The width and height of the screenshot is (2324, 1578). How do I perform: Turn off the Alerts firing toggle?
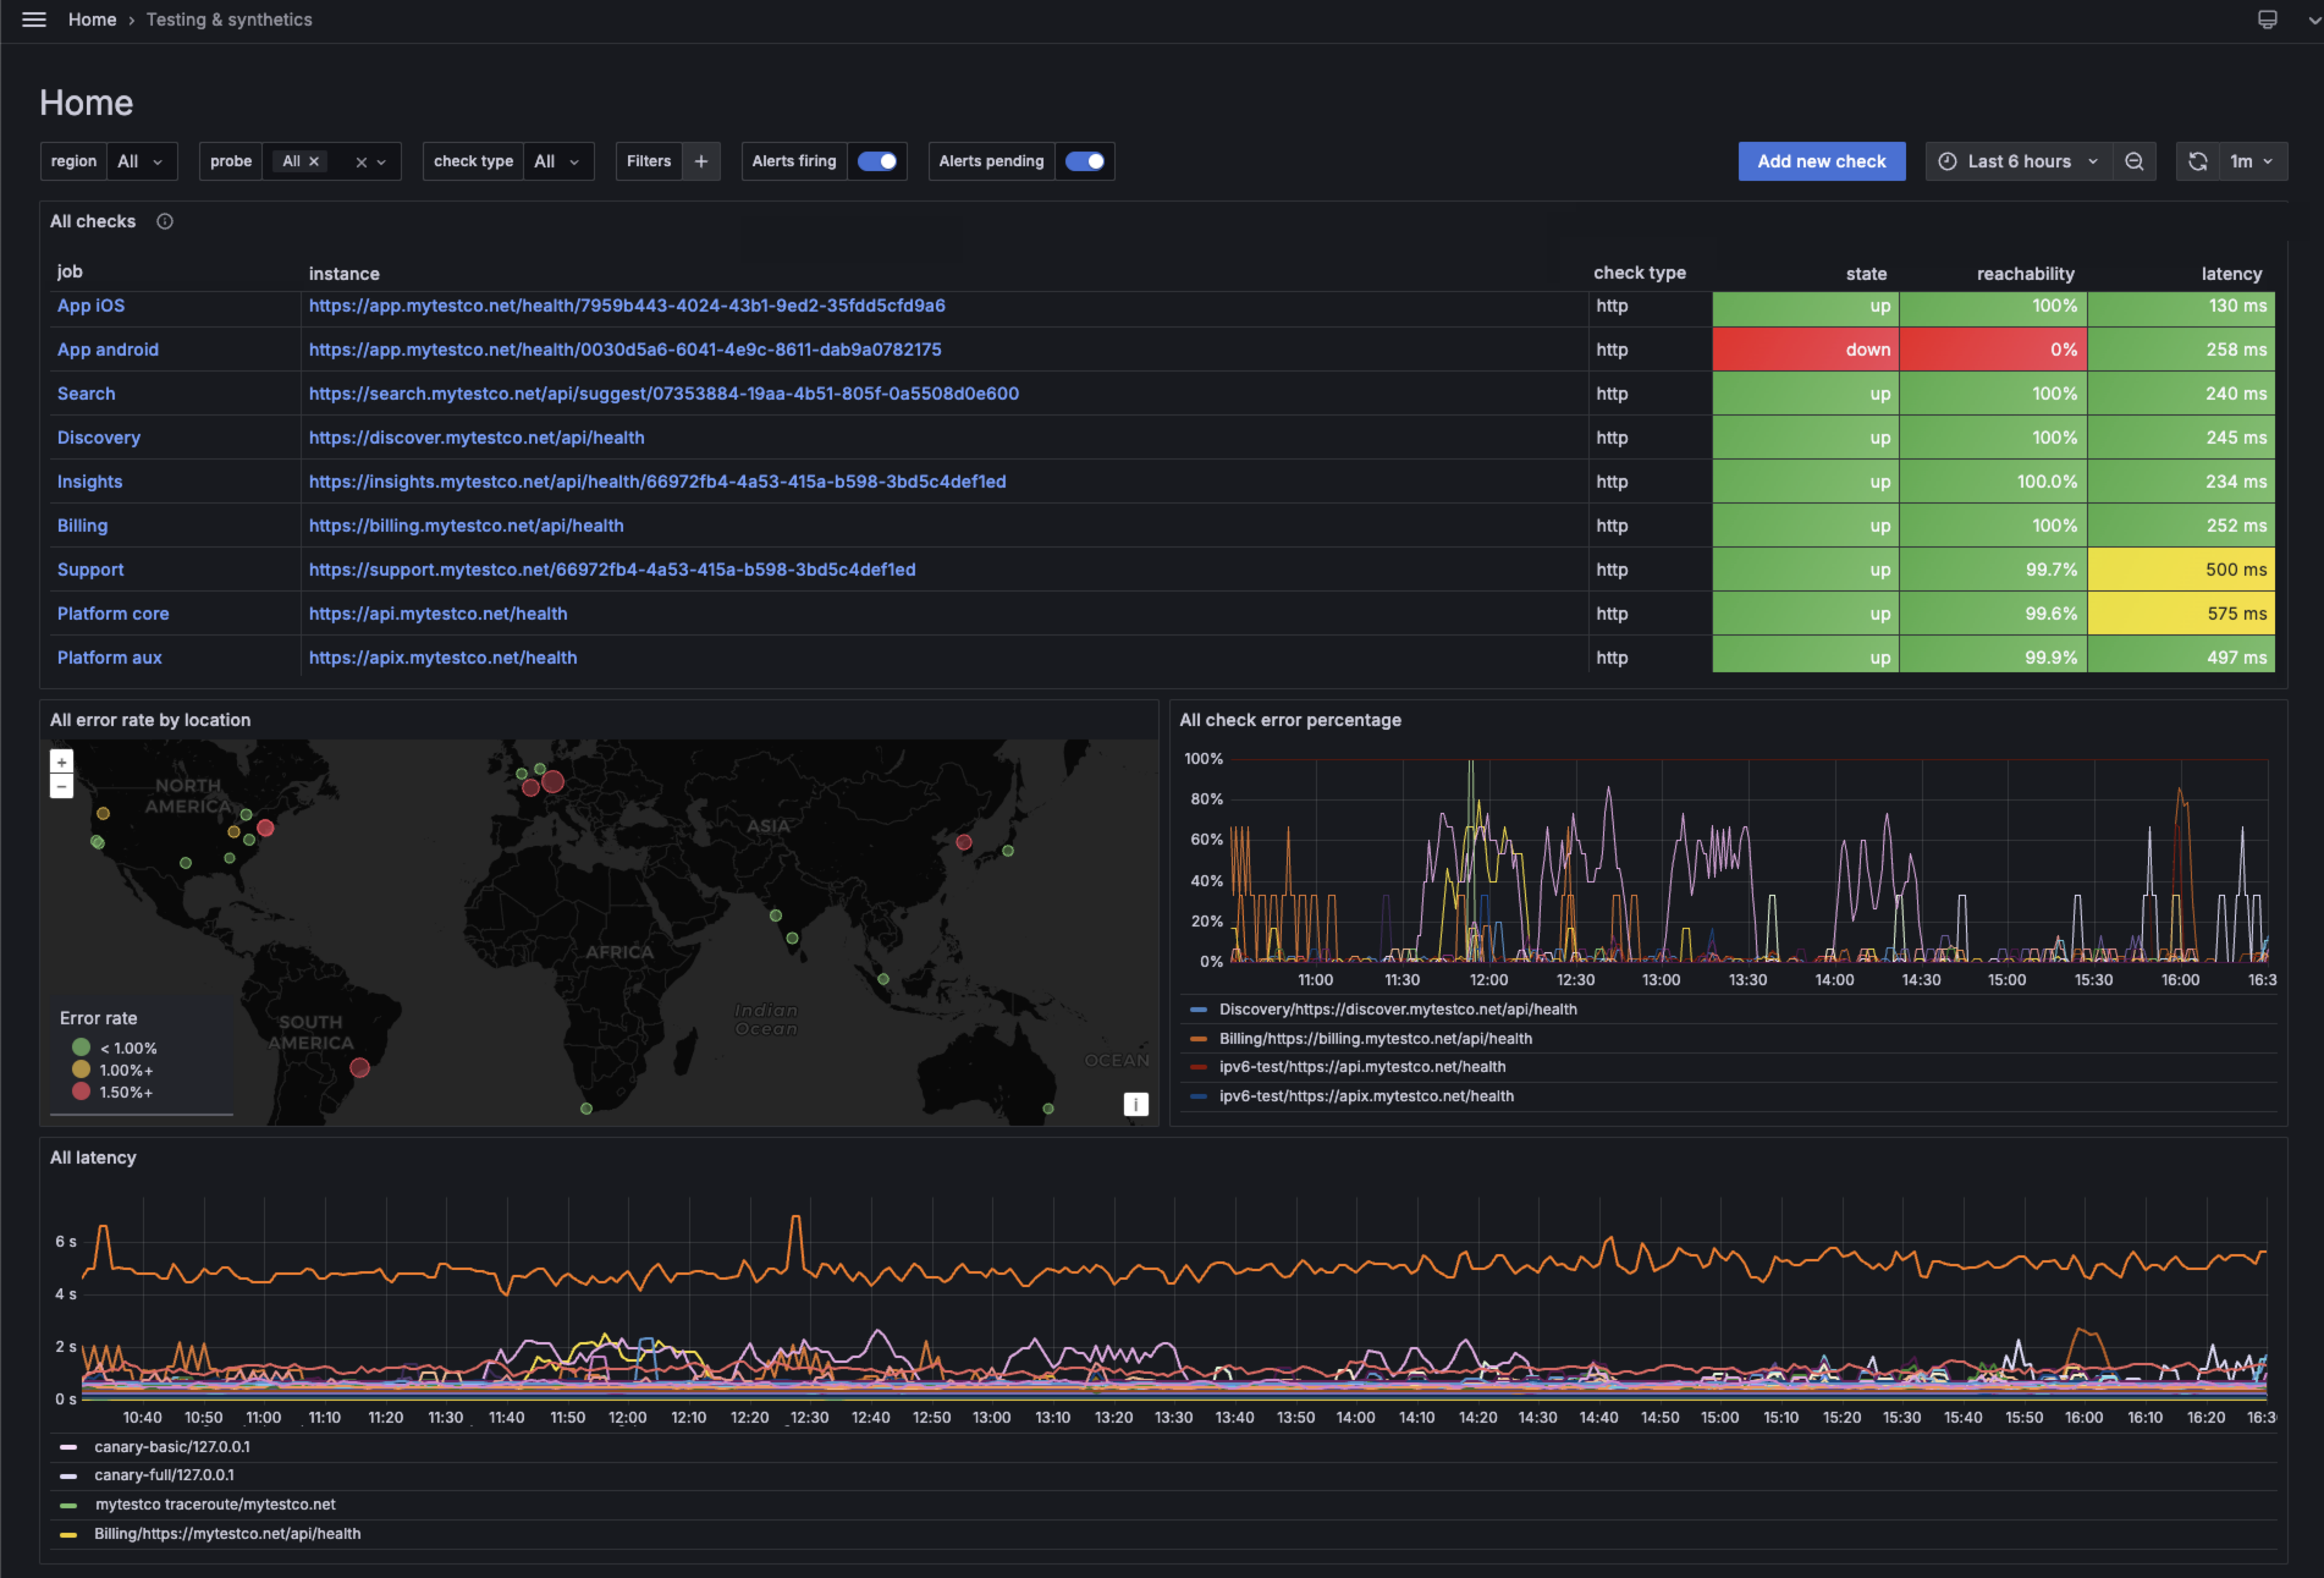877,161
